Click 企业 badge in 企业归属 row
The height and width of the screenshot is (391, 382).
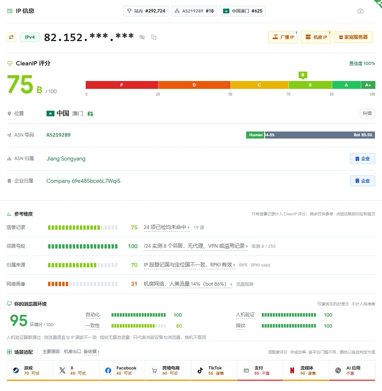click(363, 181)
